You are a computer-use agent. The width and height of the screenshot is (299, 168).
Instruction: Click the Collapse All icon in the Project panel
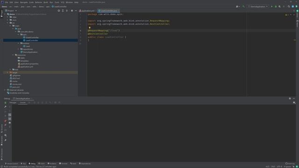pos(67,11)
